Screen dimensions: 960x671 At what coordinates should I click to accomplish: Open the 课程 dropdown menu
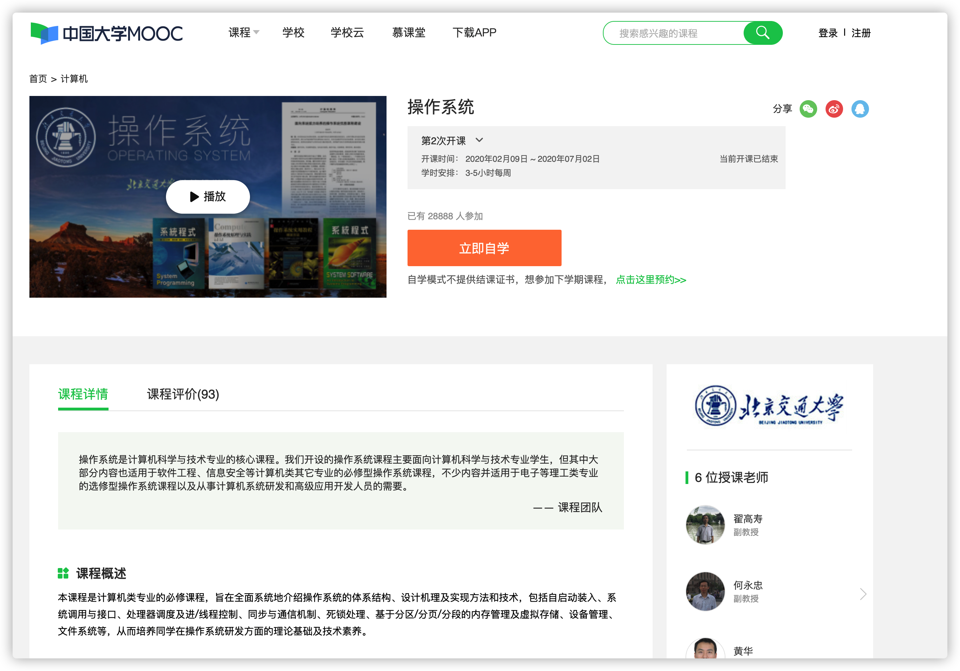click(243, 33)
